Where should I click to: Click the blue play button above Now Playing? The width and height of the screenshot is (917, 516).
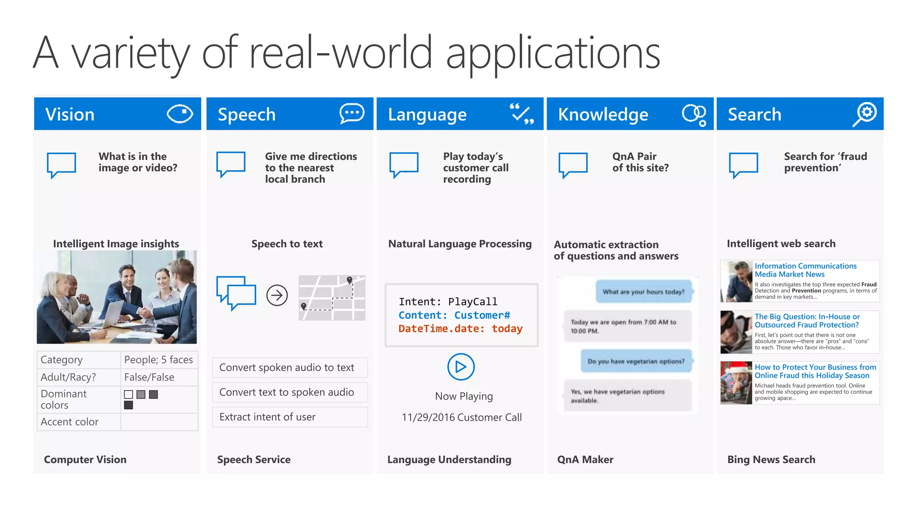tap(461, 367)
